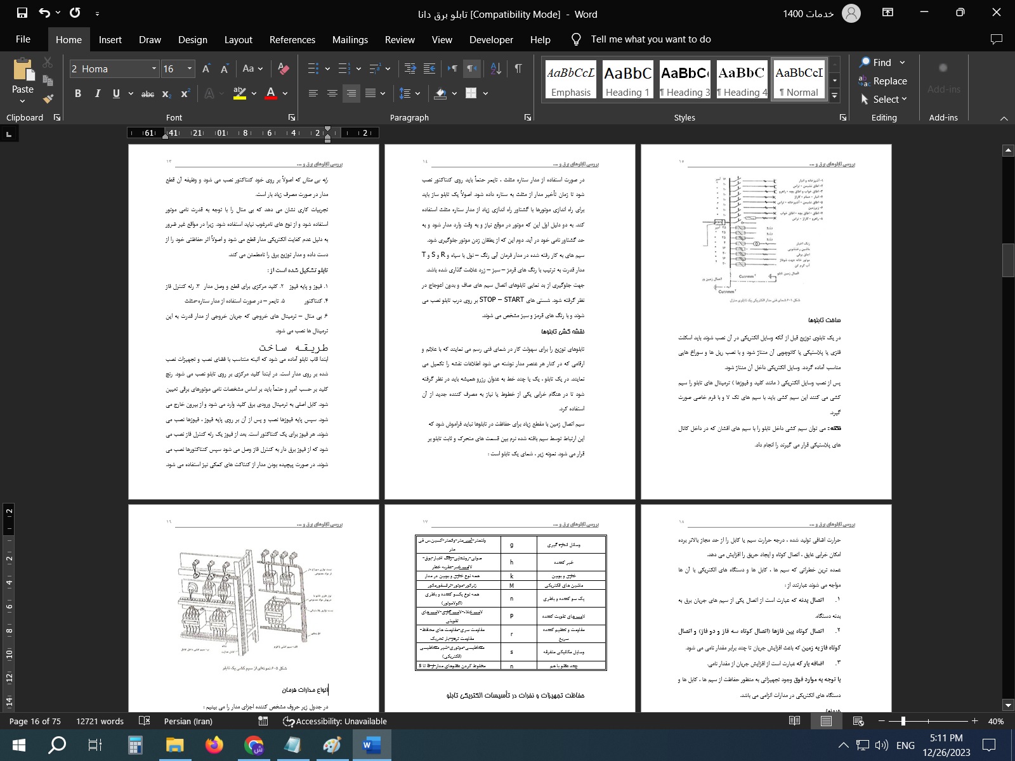Click the zoom slider handle
This screenshot has width=1015, height=761.
click(x=903, y=721)
